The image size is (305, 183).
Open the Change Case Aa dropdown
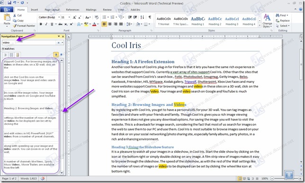tap(88, 17)
